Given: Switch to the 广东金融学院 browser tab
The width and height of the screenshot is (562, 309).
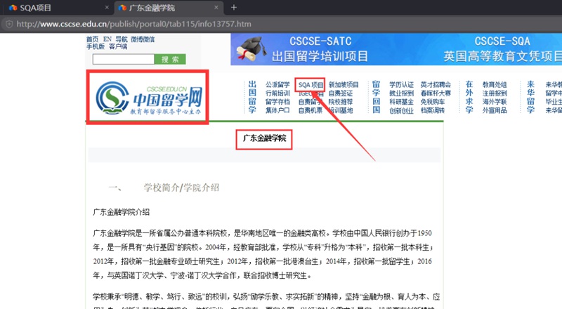Looking at the screenshot, I should point(169,8).
